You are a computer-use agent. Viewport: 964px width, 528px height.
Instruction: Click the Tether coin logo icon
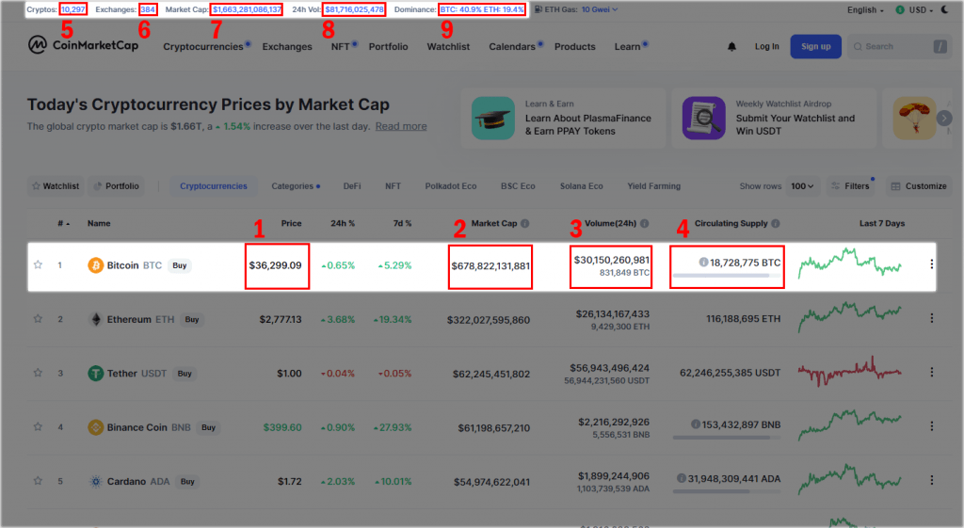click(x=95, y=373)
